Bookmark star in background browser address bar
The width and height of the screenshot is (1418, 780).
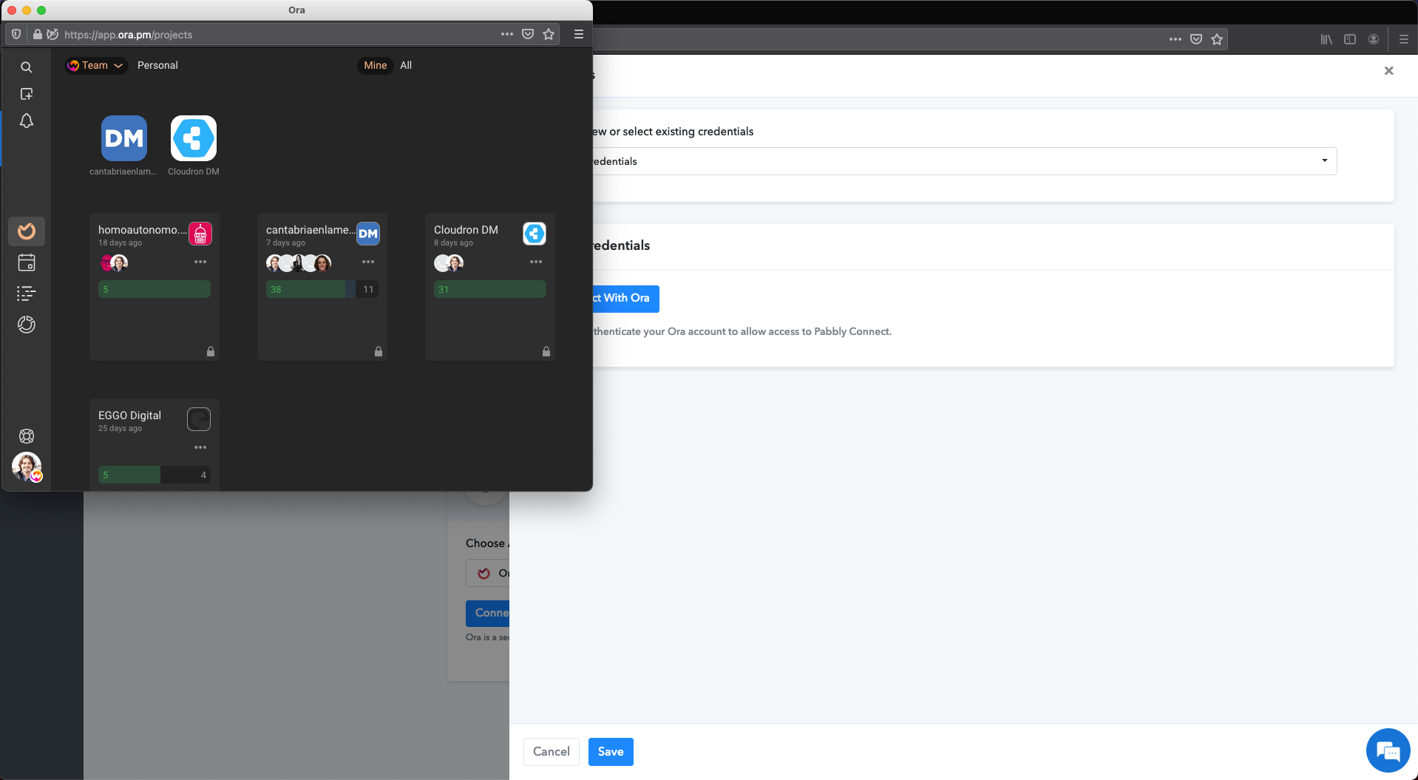(x=1217, y=39)
